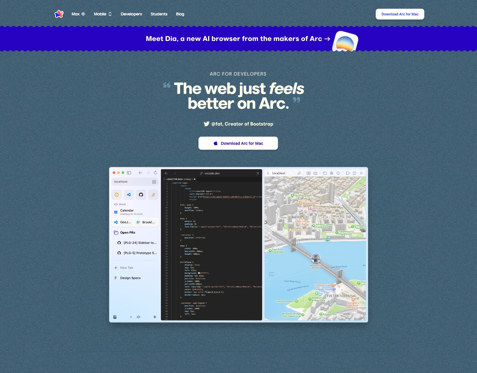Open the Calendar tab with standup reminder
The image size is (477, 373).
tap(135, 212)
